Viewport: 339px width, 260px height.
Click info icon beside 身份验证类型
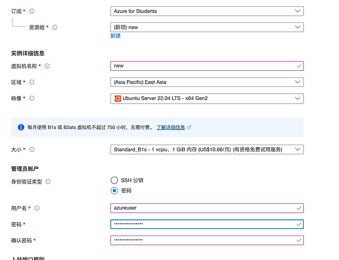tap(48, 181)
